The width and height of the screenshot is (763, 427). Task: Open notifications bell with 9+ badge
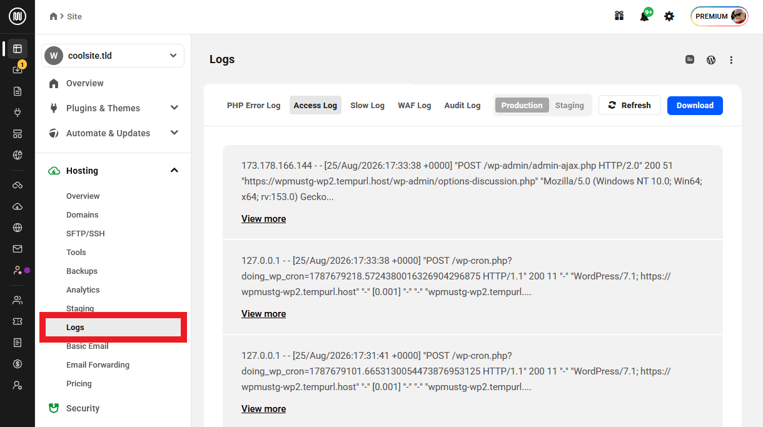pyautogui.click(x=645, y=16)
